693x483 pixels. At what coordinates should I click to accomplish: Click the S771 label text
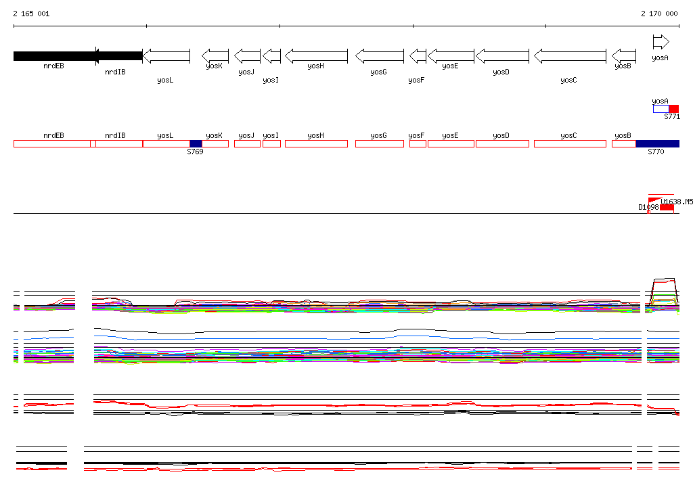click(672, 116)
